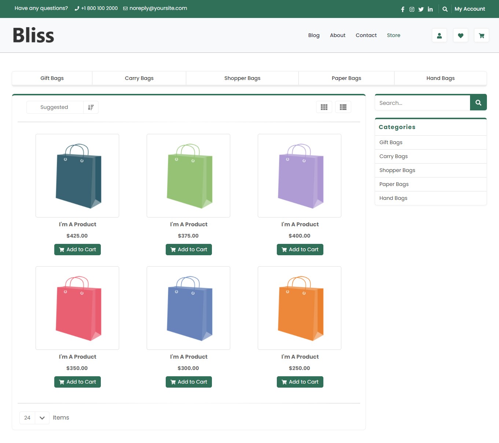Go to the Blog menu item
This screenshot has width=499, height=443.
coord(313,35)
